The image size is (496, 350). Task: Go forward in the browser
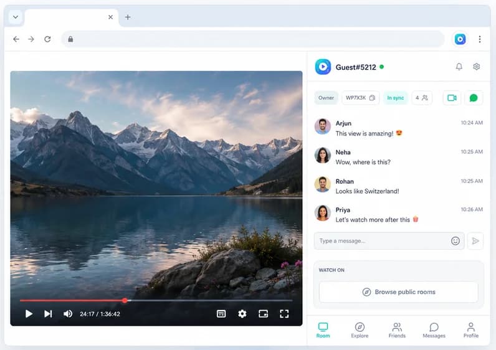point(31,39)
